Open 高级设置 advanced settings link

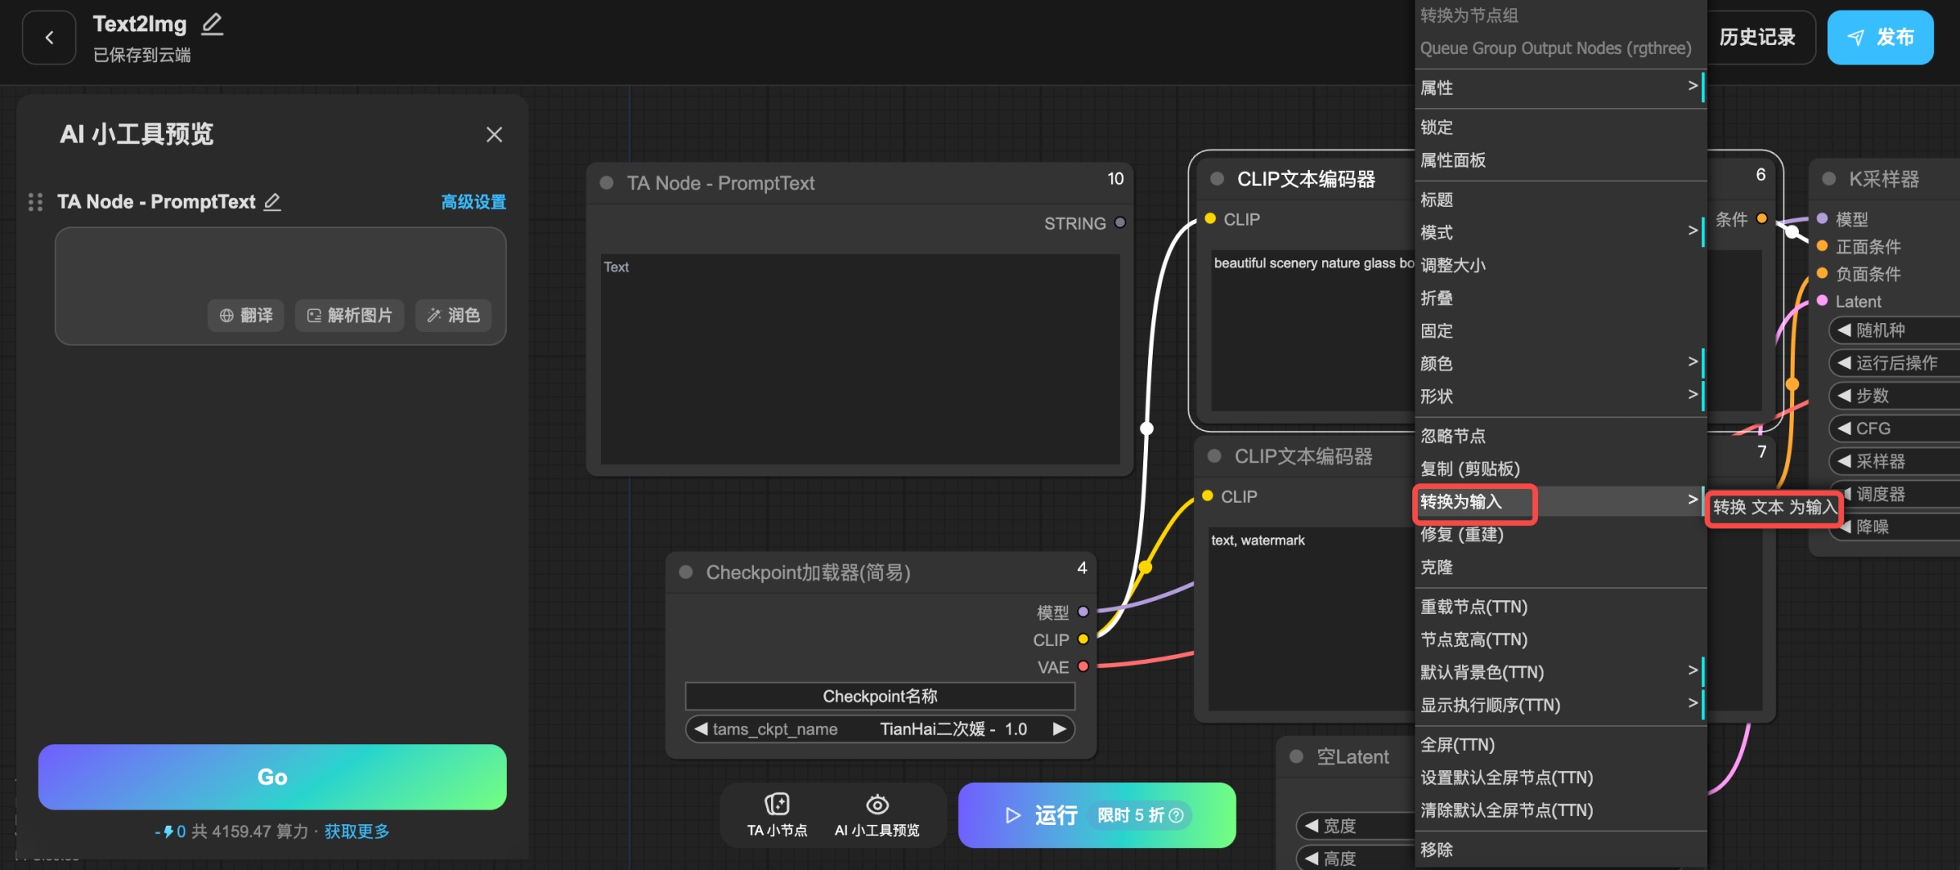coord(474,202)
